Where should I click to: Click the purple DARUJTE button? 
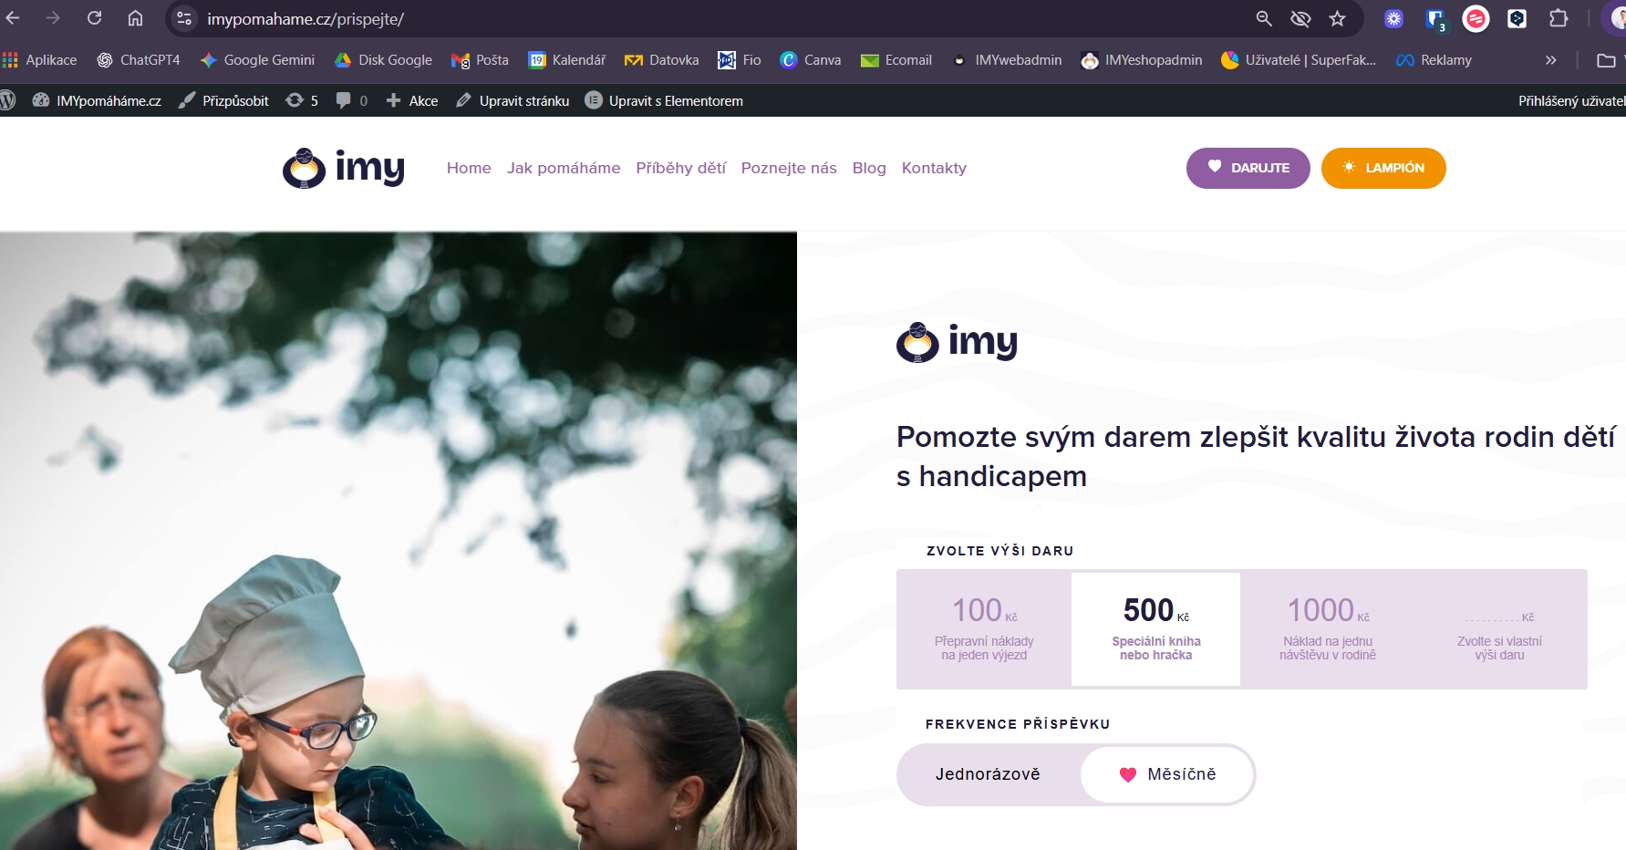(x=1248, y=168)
